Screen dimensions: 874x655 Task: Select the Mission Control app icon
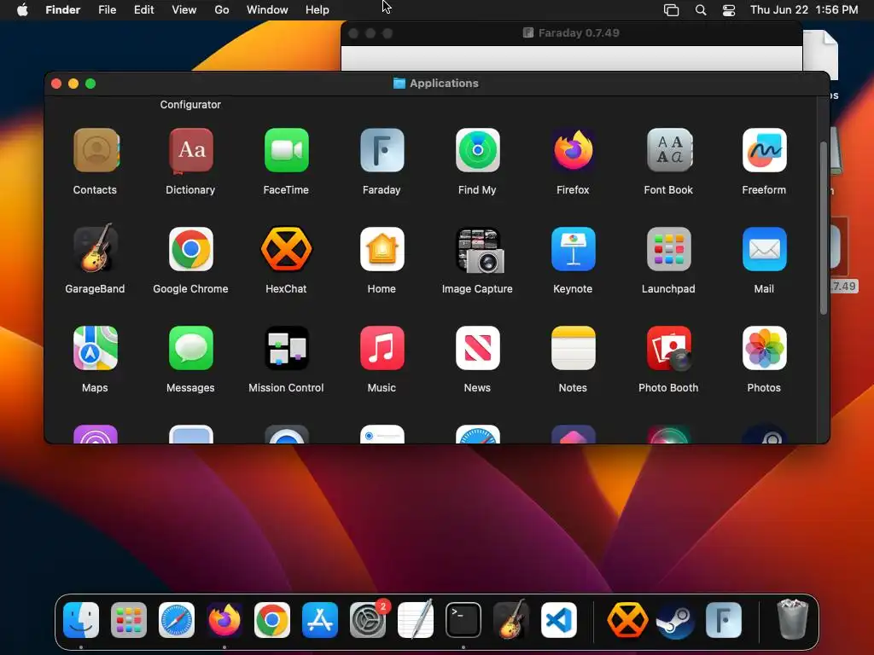coord(286,348)
